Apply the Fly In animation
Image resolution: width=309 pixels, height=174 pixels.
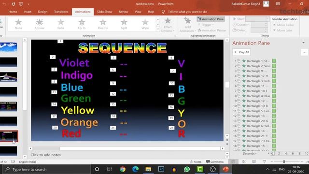pyautogui.click(x=82, y=24)
